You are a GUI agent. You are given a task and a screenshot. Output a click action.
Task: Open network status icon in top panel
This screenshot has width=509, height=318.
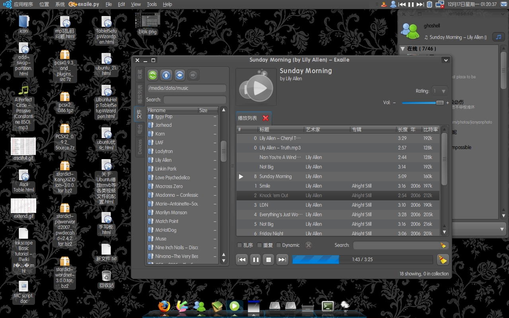tap(440, 4)
